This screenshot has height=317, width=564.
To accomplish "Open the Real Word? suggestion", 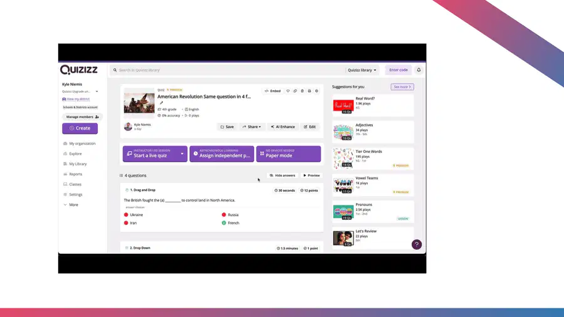I will click(373, 105).
